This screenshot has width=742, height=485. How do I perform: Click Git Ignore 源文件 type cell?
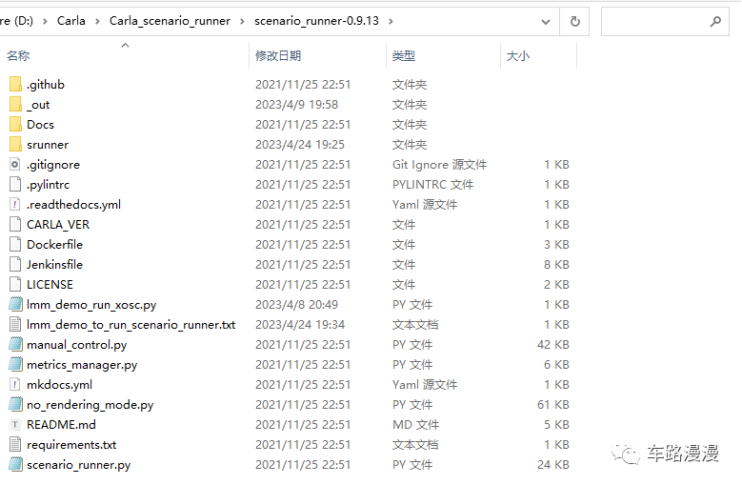(x=439, y=164)
